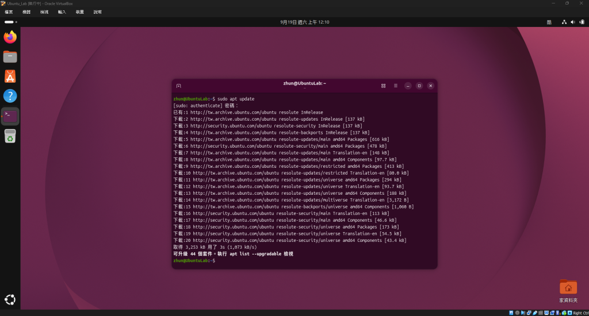This screenshot has width=589, height=316.
Task: Open the Help icon in the dock
Action: tap(10, 96)
